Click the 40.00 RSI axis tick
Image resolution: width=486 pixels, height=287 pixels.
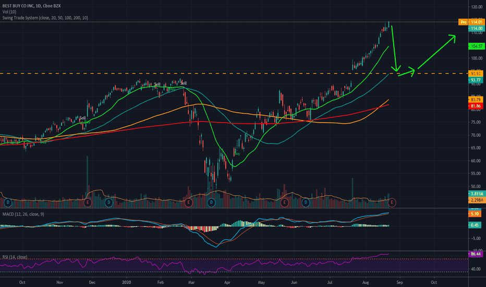476,269
